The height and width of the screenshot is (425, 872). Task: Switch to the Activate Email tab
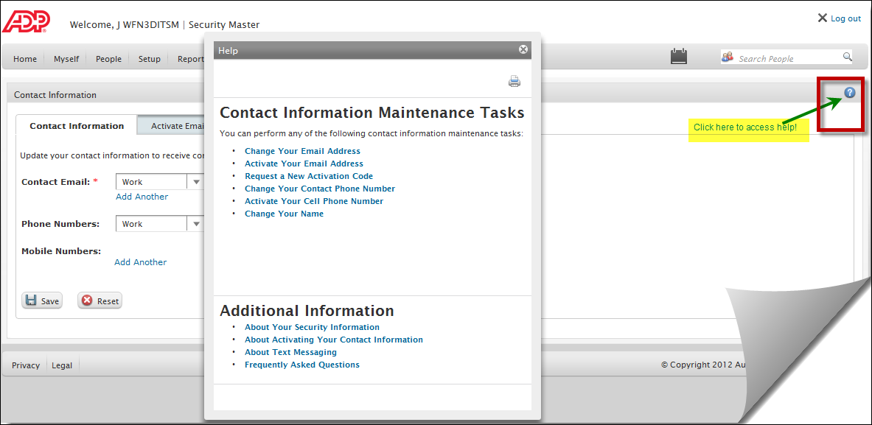click(178, 125)
